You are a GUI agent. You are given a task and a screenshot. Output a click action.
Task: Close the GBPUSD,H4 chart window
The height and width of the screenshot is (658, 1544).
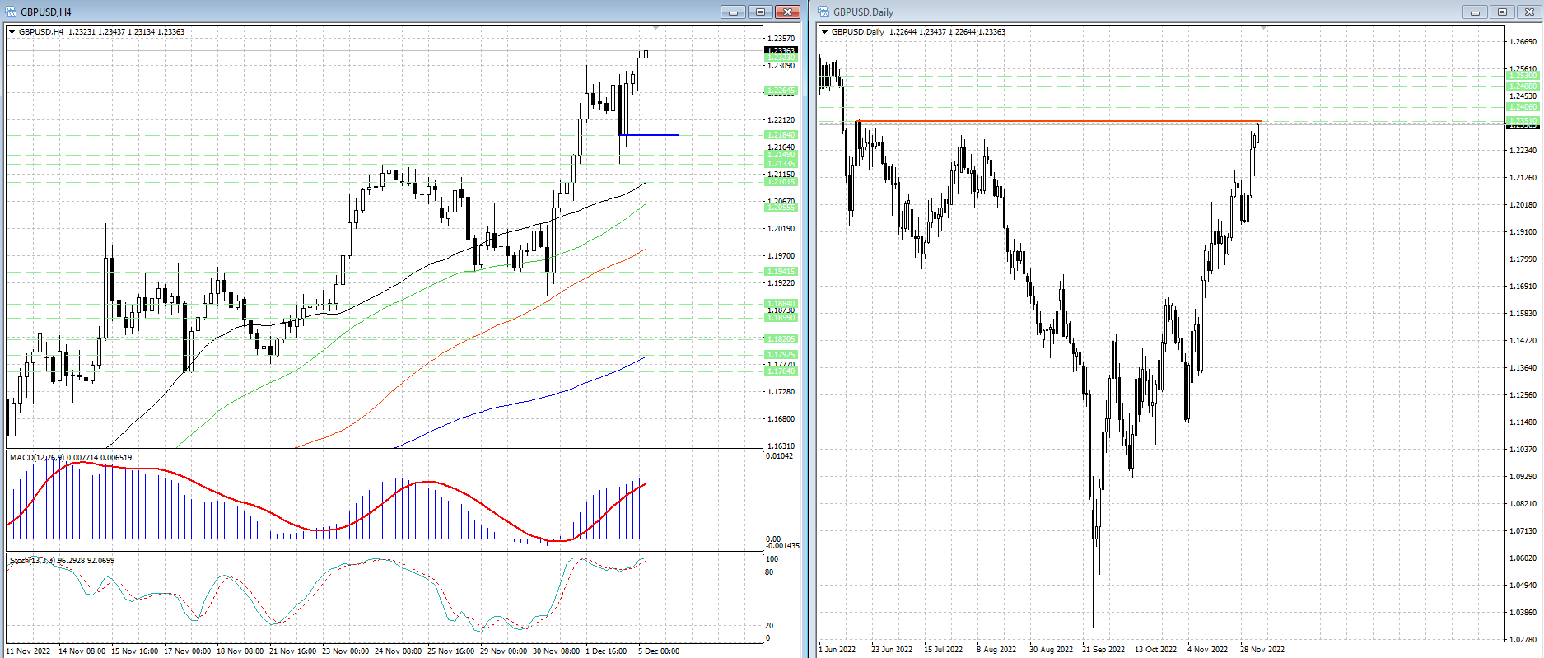[x=787, y=12]
